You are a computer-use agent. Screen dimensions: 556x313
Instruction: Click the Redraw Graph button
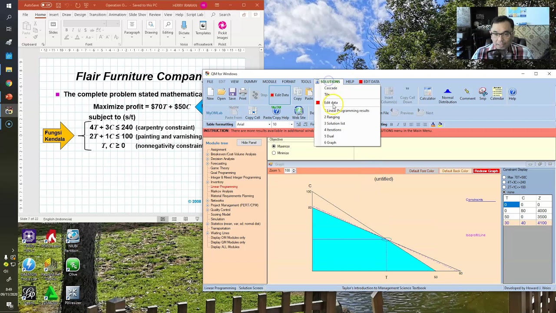pos(486,171)
